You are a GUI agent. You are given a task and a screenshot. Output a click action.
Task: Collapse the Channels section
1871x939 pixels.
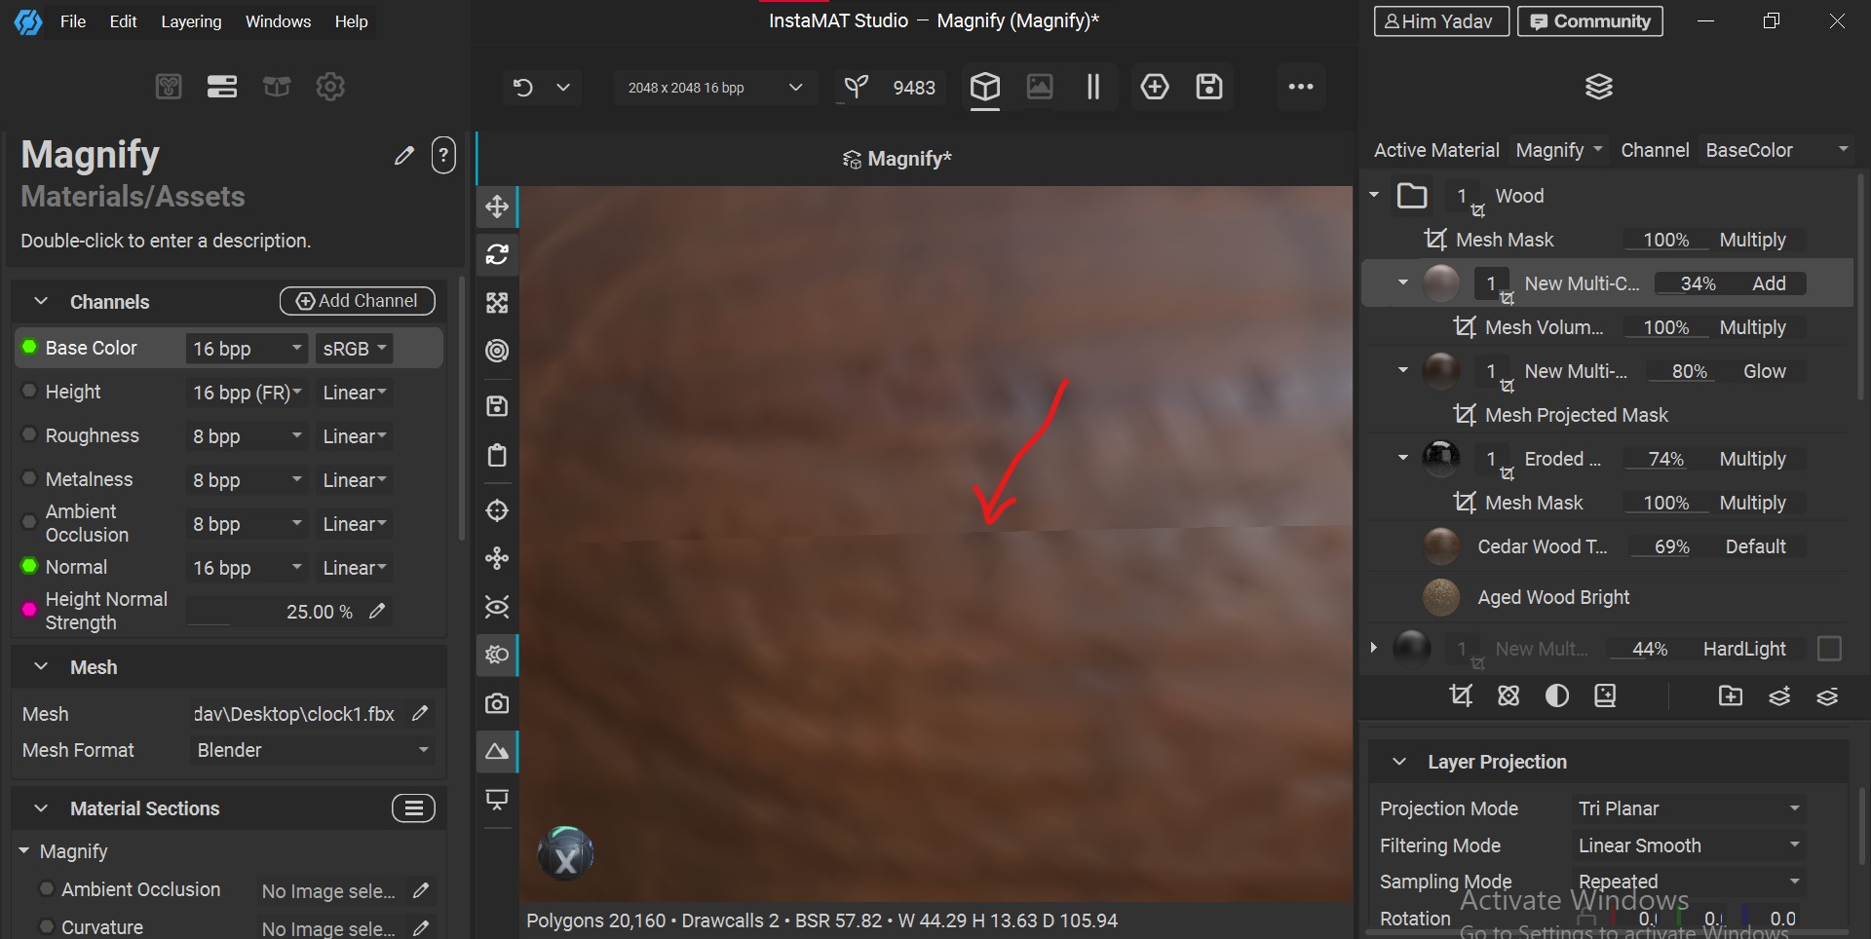click(41, 302)
